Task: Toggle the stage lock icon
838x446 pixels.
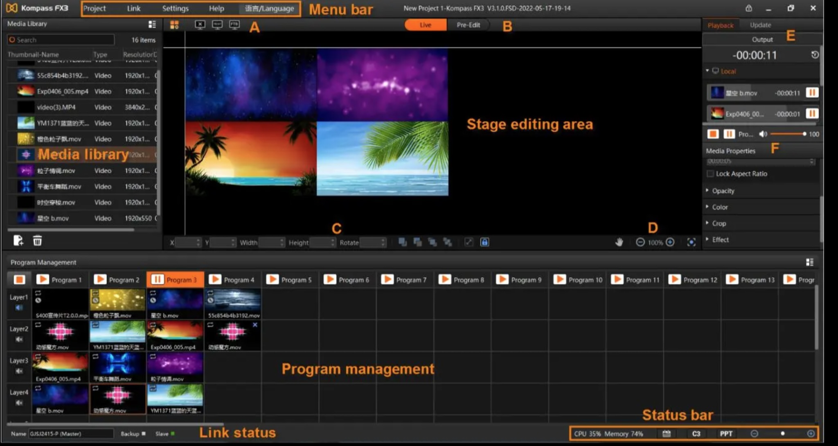Action: [484, 242]
